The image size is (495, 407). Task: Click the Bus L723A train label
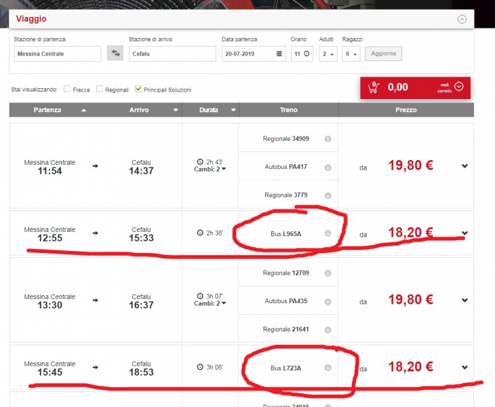(285, 368)
